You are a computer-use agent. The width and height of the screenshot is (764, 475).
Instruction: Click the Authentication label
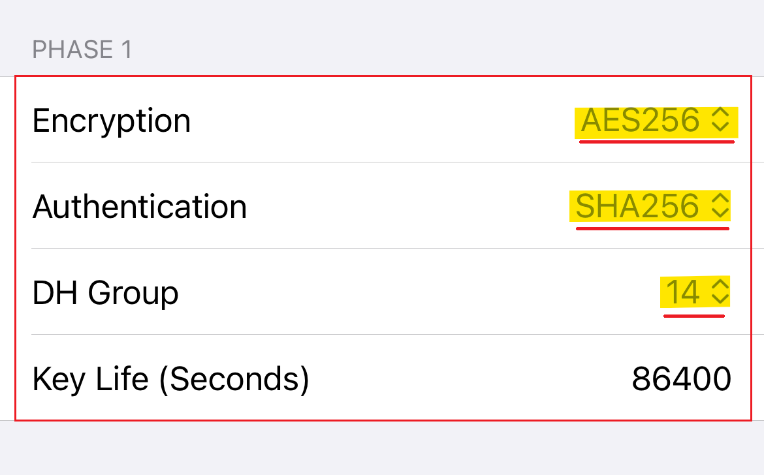[140, 207]
